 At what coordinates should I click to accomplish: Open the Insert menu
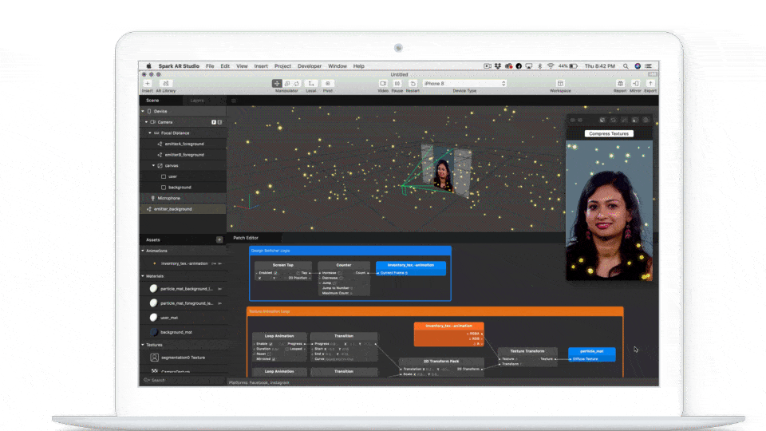(x=261, y=66)
